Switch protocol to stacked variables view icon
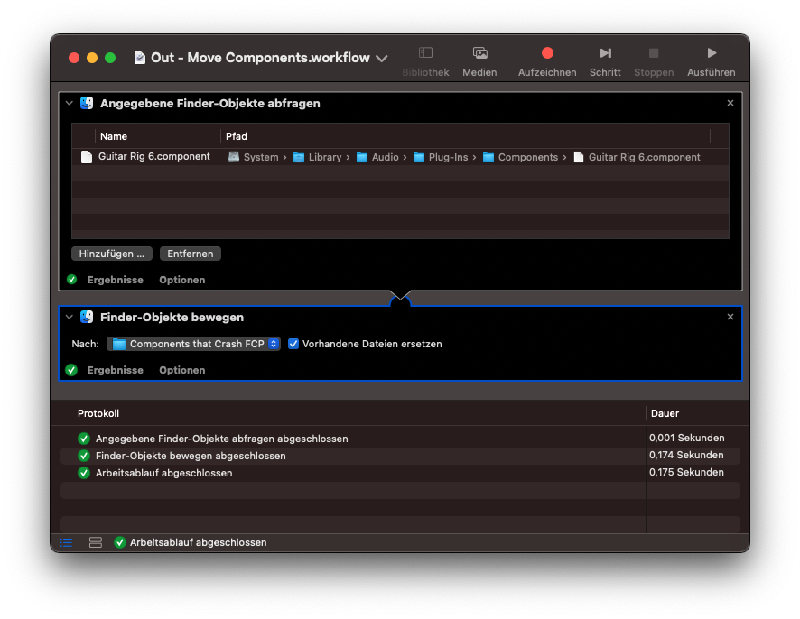 click(95, 542)
